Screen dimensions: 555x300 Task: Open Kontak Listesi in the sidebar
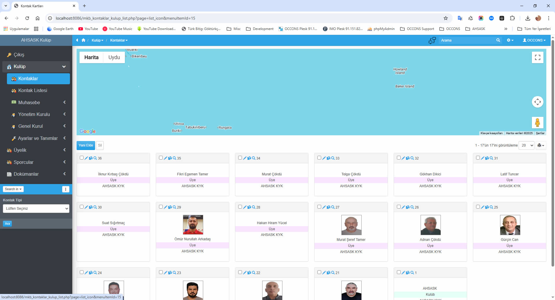pos(33,91)
